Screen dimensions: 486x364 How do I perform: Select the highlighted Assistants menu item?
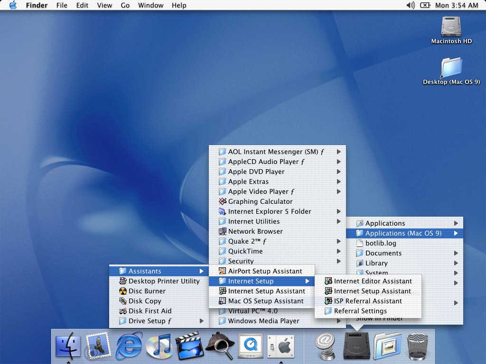[159, 271]
